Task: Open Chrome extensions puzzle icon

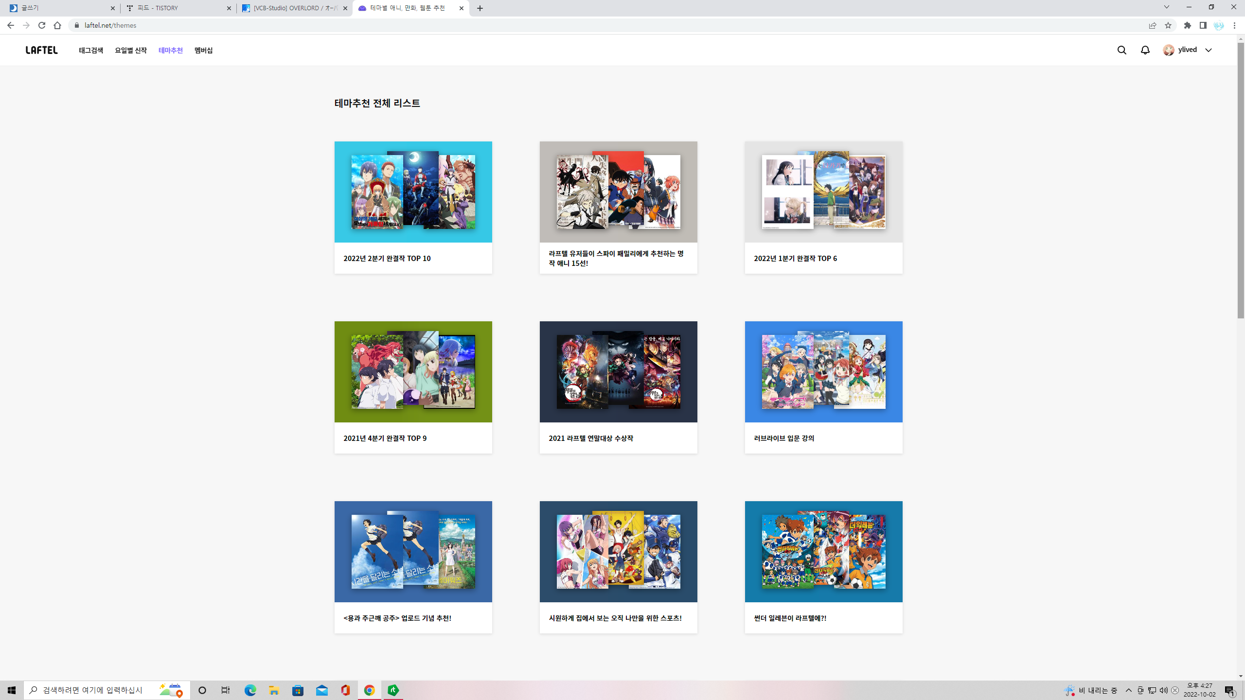Action: coord(1188,25)
